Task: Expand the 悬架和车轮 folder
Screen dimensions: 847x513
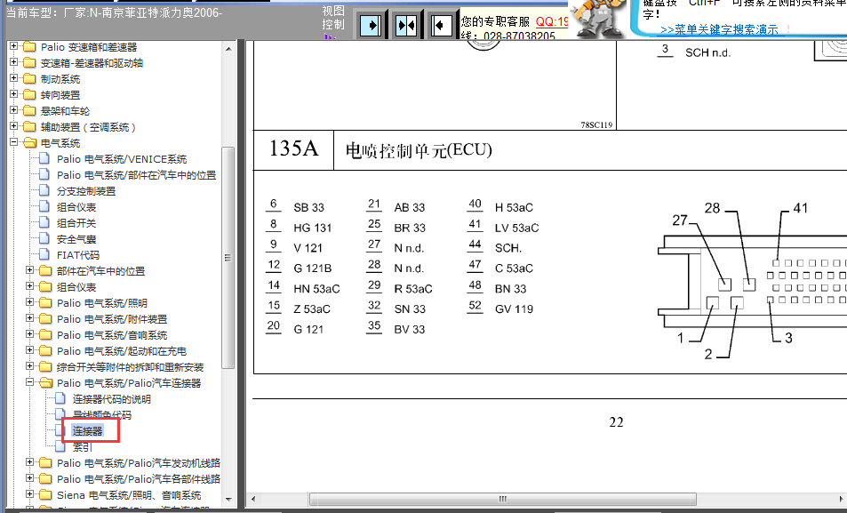Action: [14, 110]
